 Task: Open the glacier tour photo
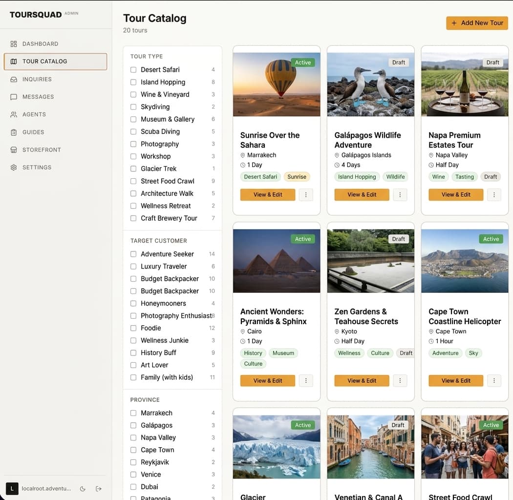click(x=277, y=447)
